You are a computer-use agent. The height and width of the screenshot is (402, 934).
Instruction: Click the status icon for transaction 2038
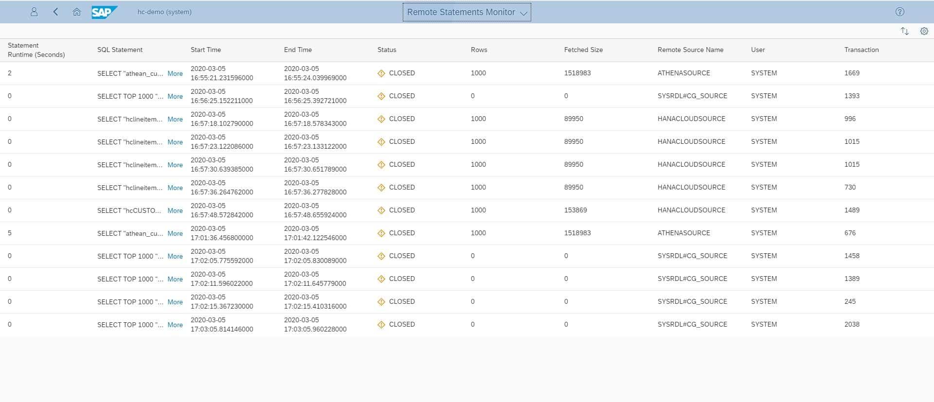coord(381,325)
